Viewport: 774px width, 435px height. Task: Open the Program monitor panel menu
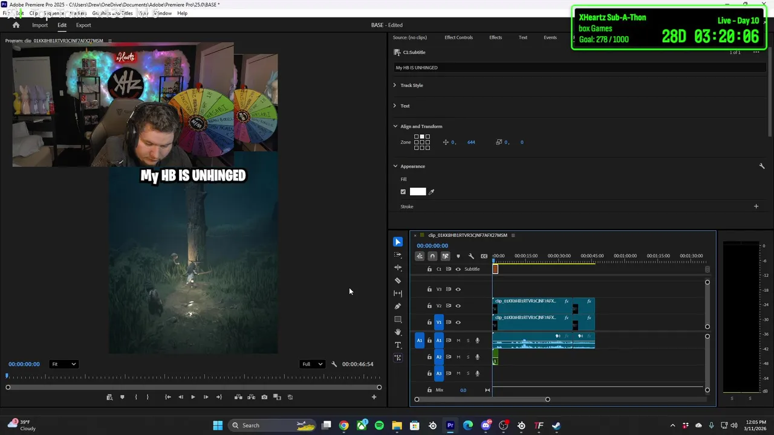[109, 41]
